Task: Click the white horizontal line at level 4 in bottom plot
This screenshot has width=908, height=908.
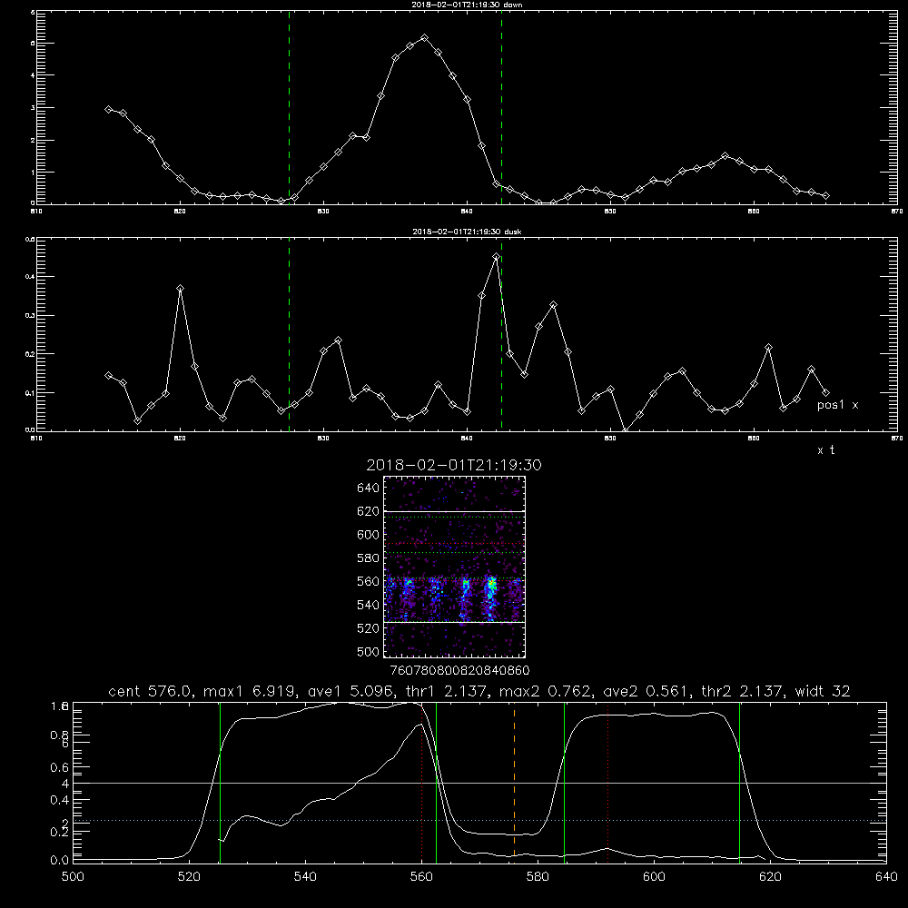Action: pos(479,783)
